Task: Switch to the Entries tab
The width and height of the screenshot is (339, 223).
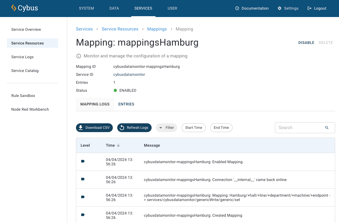Action: click(x=126, y=104)
